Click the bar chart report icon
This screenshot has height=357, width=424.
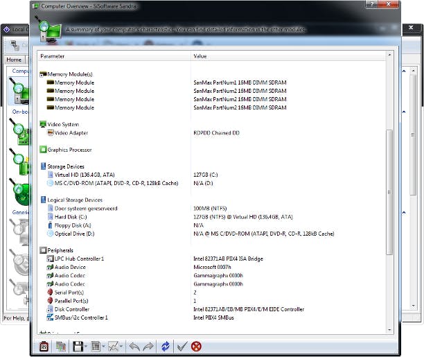[x=96, y=347]
